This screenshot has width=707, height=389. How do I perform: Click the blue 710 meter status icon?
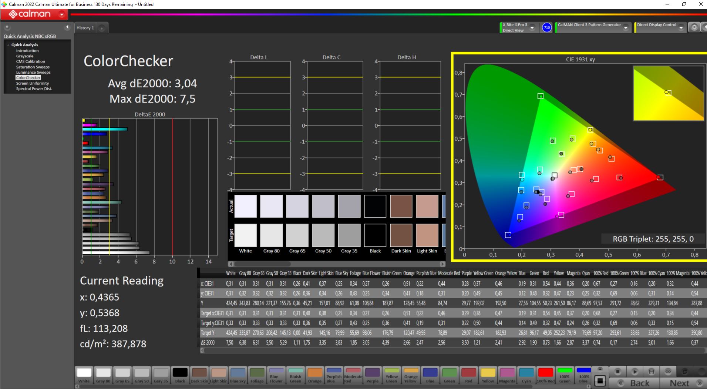pyautogui.click(x=546, y=27)
